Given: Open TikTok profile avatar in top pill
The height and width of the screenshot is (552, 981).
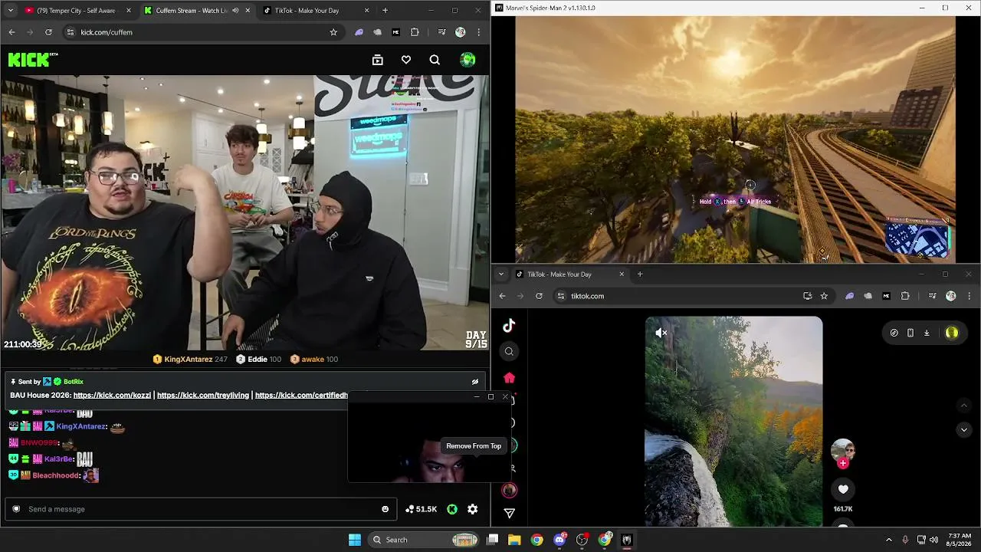Looking at the screenshot, I should point(952,333).
